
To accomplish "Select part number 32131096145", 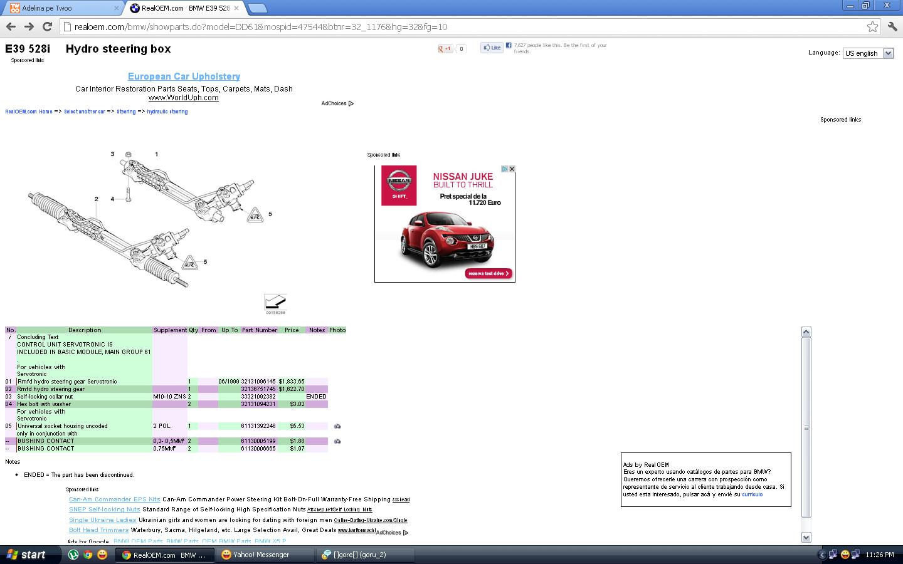I will click(258, 382).
